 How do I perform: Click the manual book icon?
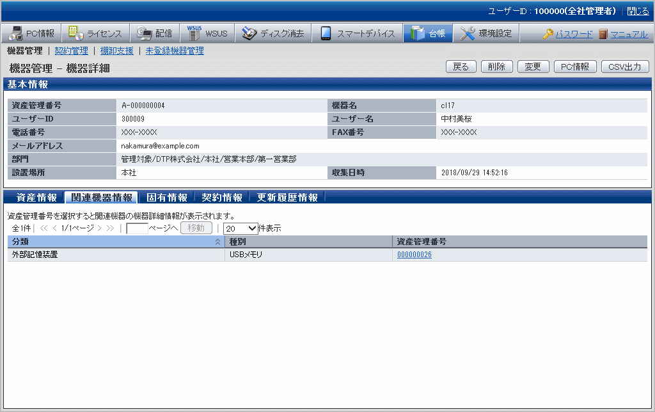click(x=603, y=34)
